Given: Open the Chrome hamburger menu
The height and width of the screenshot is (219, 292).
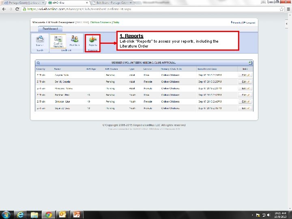Looking at the screenshot, I should pyautogui.click(x=288, y=9).
